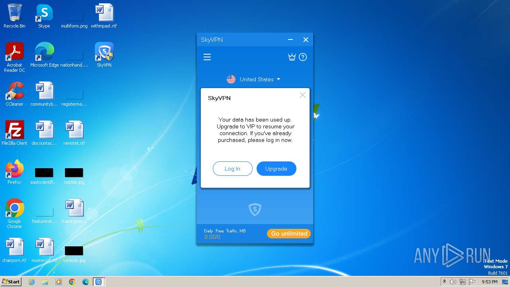
Task: Click the 9:53 PM taskbar clock
Action: (490, 282)
